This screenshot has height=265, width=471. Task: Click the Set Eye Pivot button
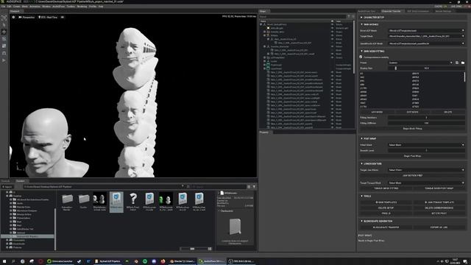click(x=439, y=213)
